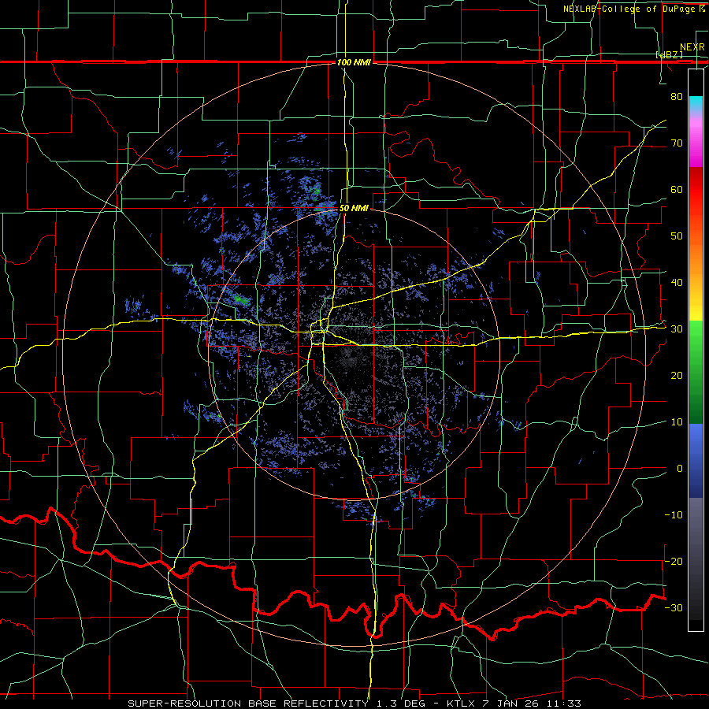Click the 20 value on the dBZ scale
Image resolution: width=709 pixels, height=709 pixels.
[677, 375]
